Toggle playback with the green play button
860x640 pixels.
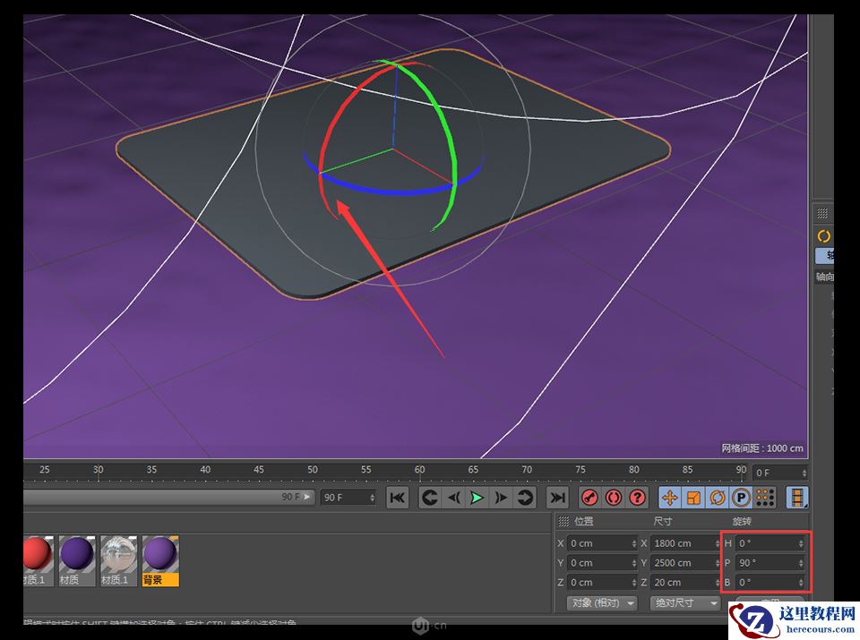476,498
